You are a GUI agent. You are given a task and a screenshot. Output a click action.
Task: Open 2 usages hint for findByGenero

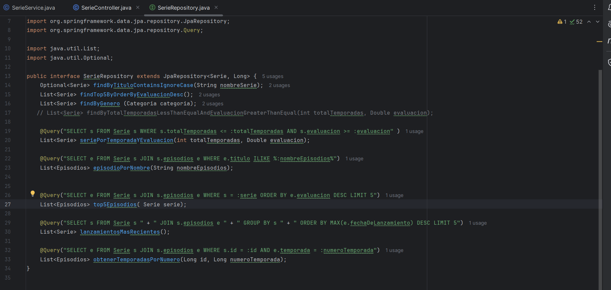pyautogui.click(x=213, y=104)
